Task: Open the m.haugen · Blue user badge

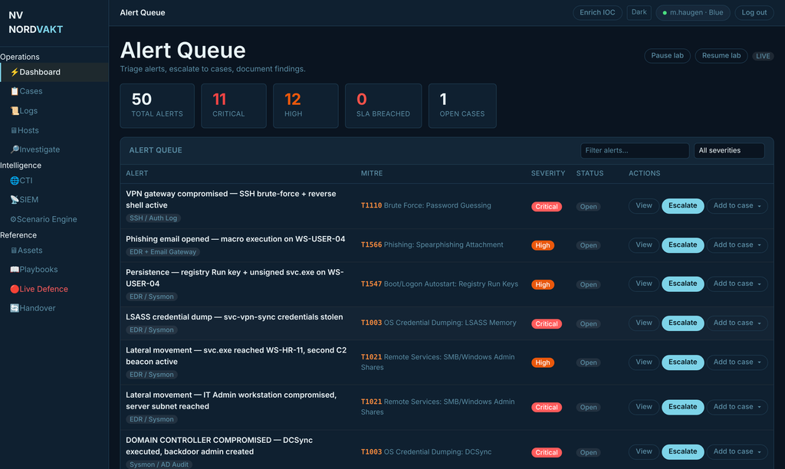Action: (693, 12)
